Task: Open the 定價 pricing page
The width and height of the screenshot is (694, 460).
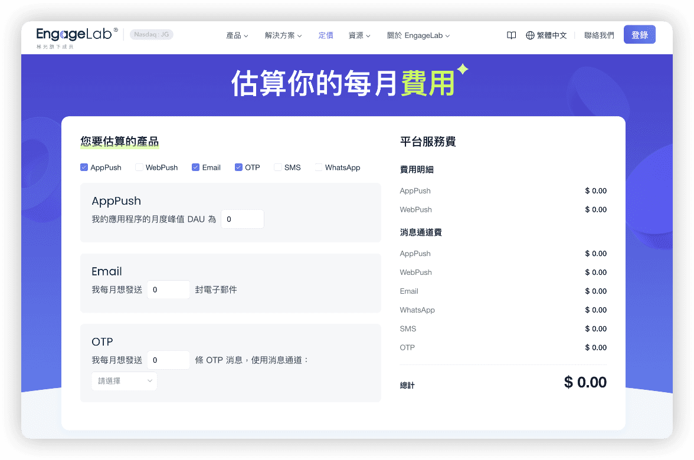Action: click(x=325, y=35)
